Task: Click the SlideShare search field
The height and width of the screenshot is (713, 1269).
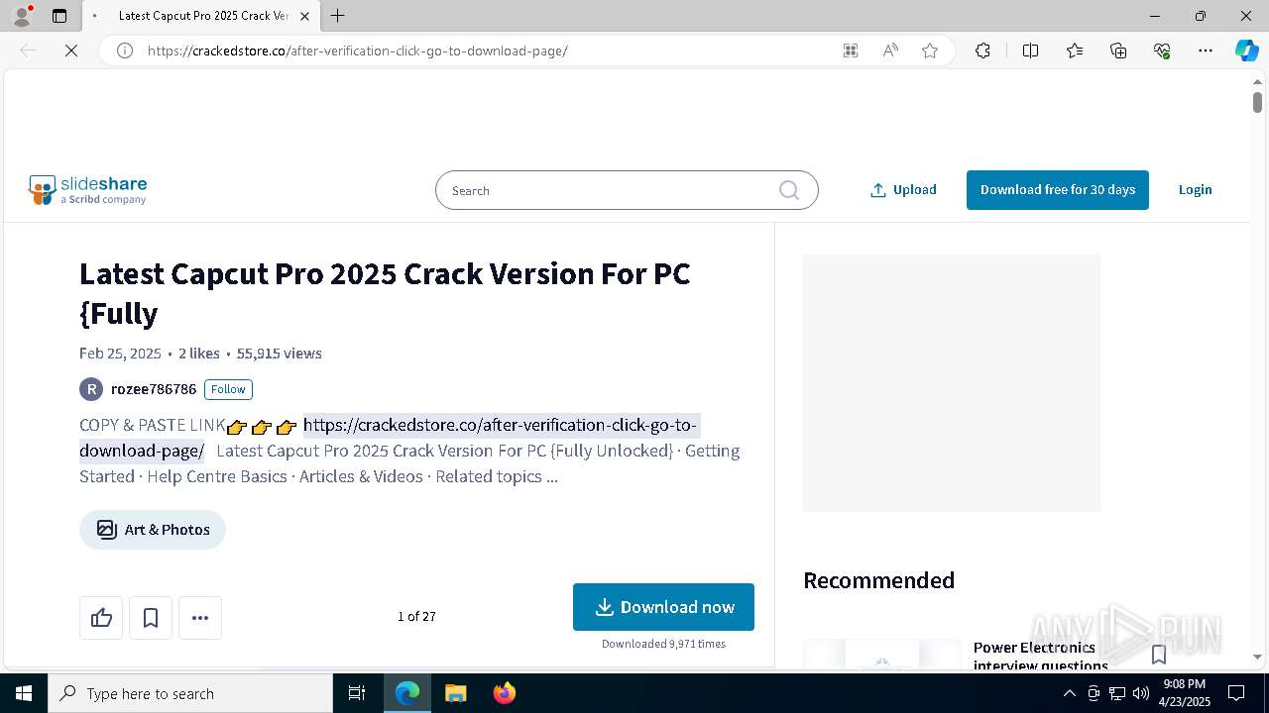Action: (x=627, y=190)
